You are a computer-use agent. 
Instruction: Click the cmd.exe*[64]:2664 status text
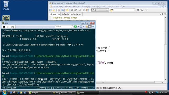point(9,88)
